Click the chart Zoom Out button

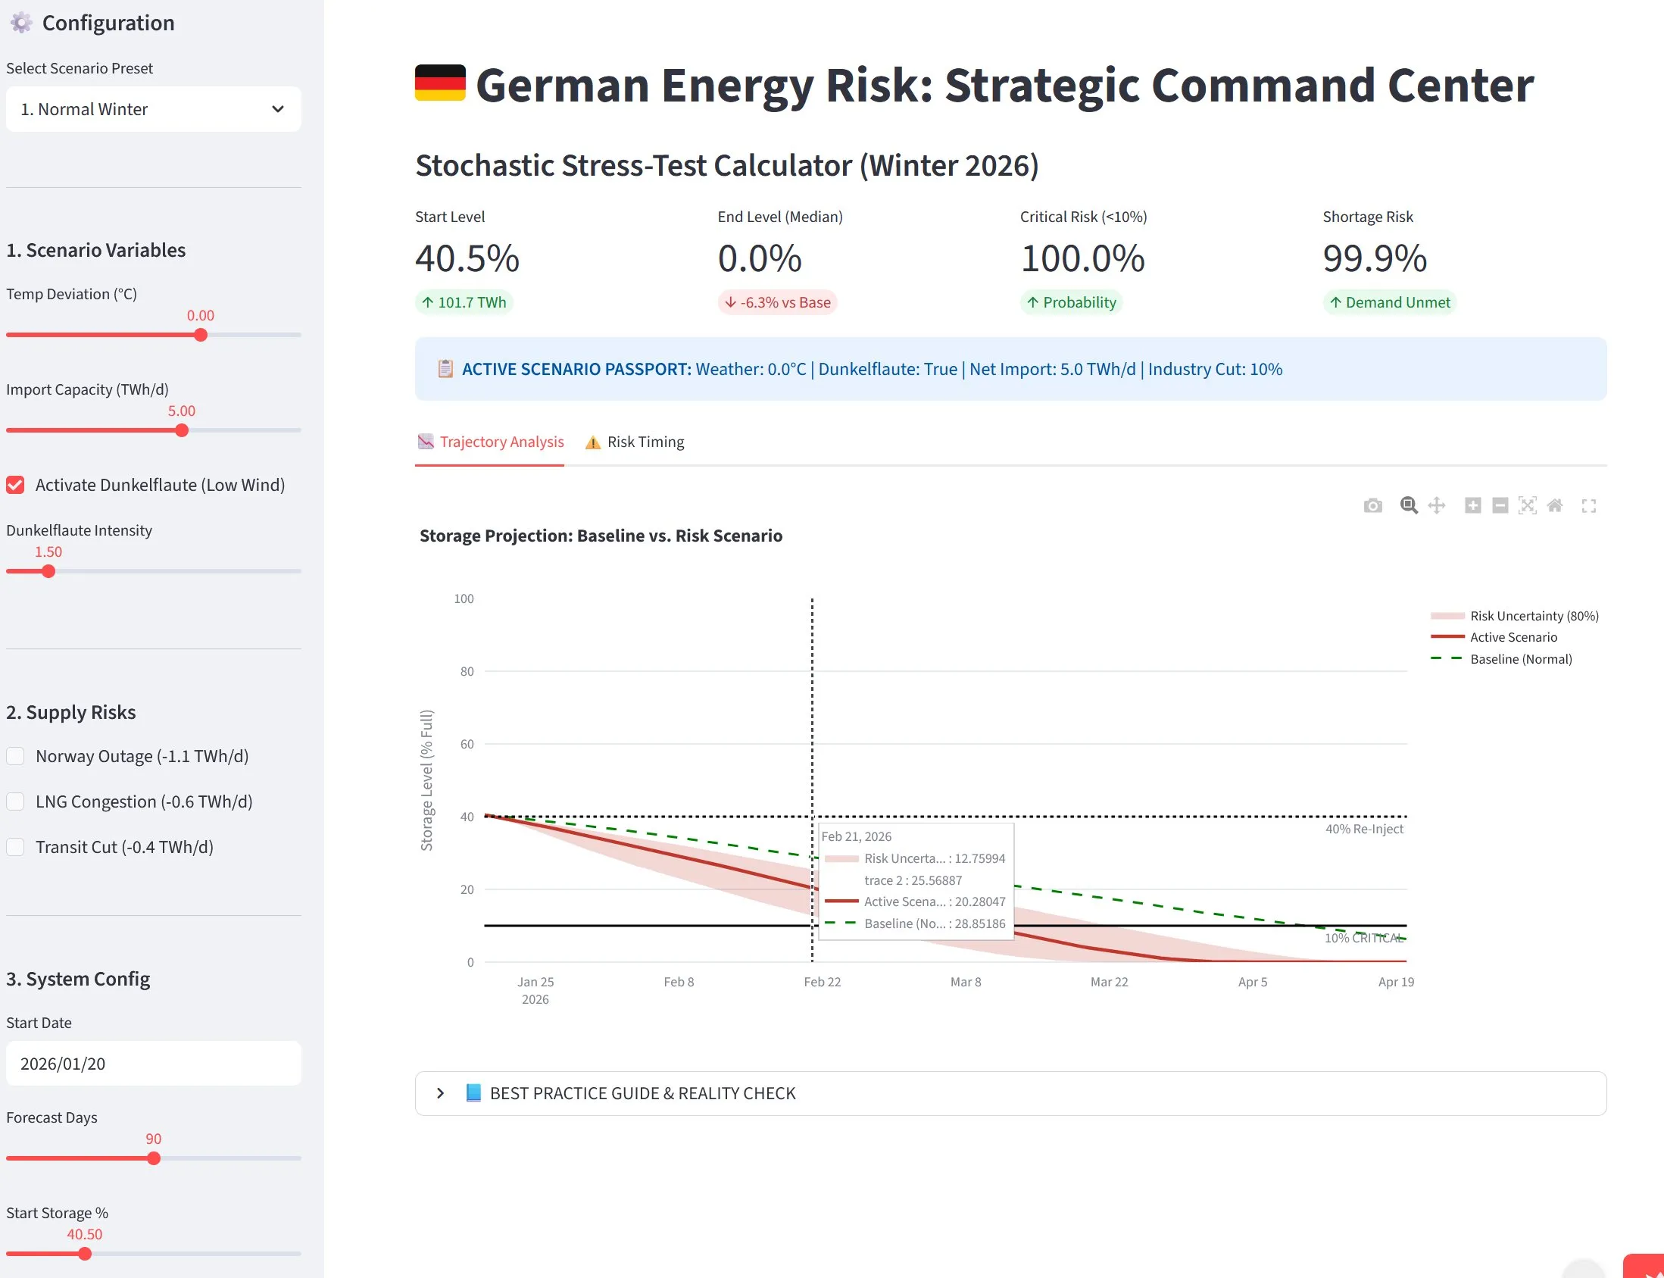point(1500,506)
